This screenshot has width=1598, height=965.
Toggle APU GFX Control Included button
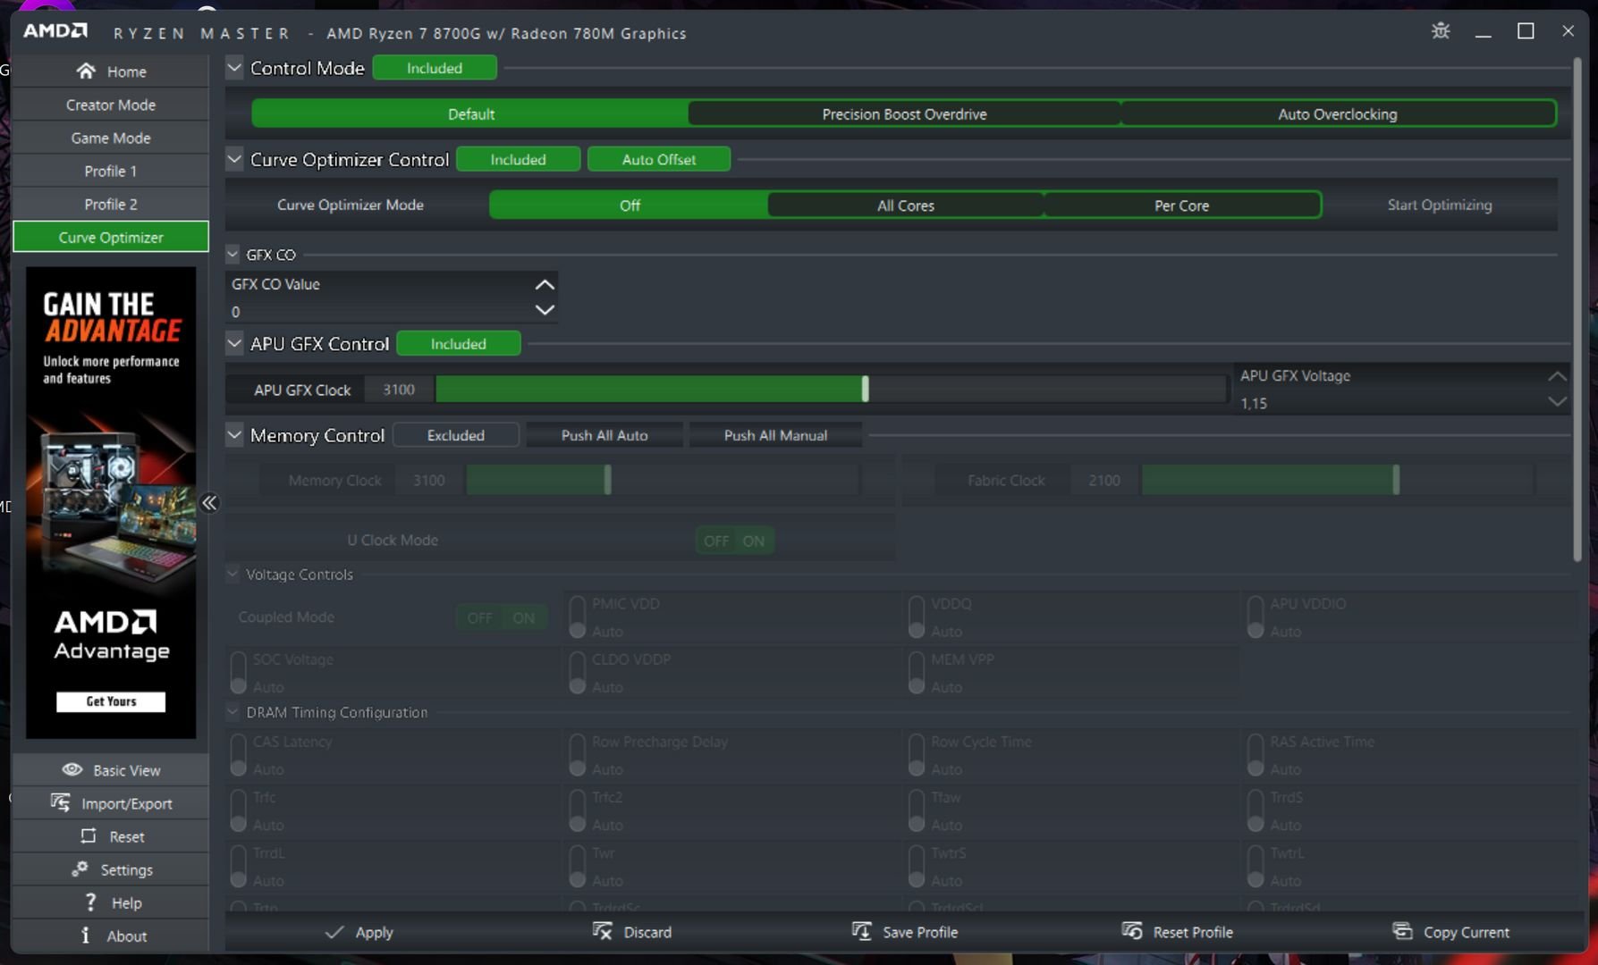458,344
